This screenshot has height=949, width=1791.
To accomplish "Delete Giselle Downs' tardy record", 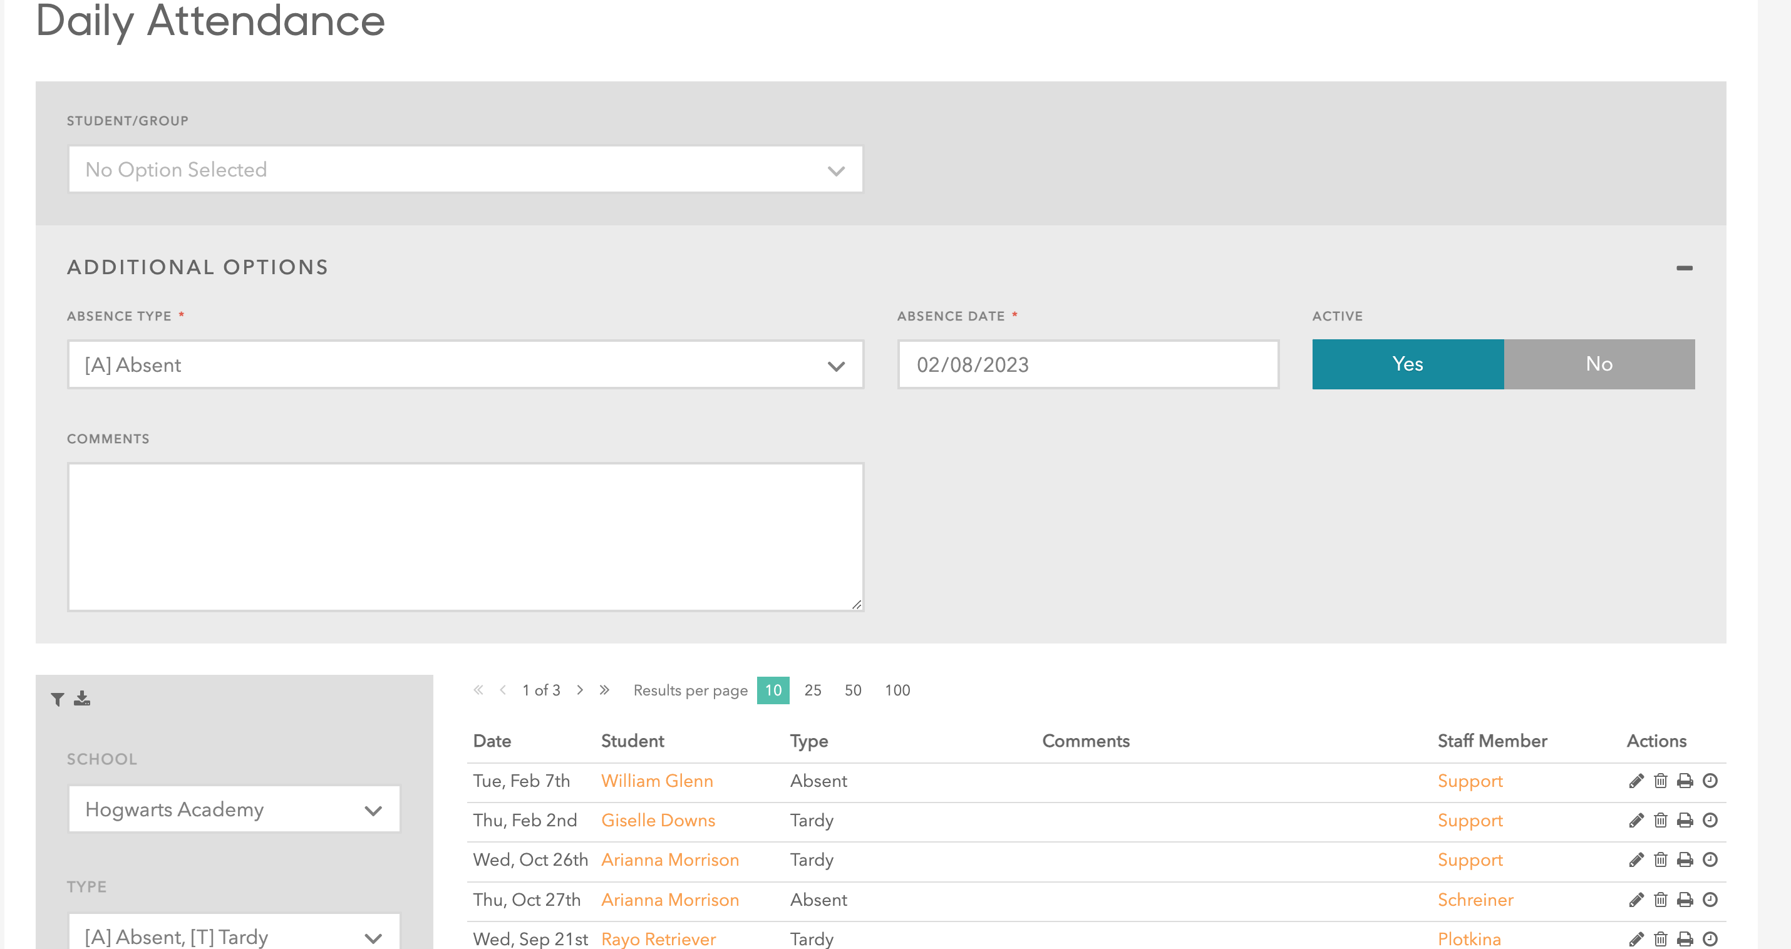I will tap(1660, 821).
